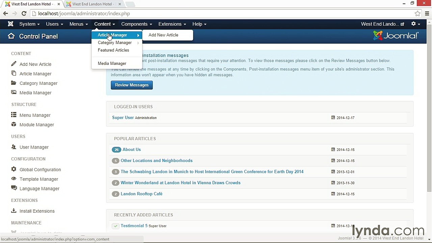Open Schwabing Landon Green Conference article
The width and height of the screenshot is (432, 243).
click(212, 171)
